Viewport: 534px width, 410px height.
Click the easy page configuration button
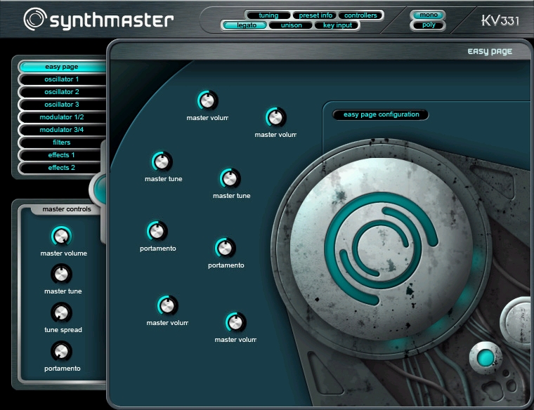pyautogui.click(x=381, y=114)
